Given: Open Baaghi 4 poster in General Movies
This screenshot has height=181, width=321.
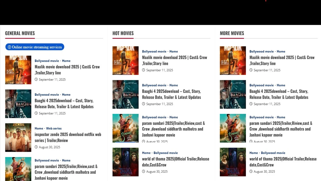Looking at the screenshot, I should [18, 104].
